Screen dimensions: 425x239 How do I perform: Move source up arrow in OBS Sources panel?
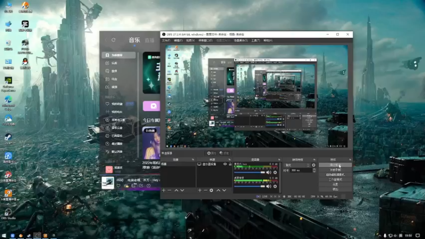coord(218,190)
